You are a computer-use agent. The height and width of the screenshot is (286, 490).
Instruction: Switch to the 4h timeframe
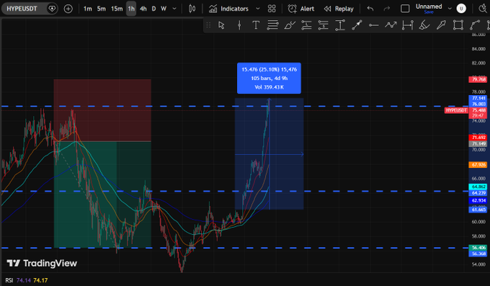[x=143, y=9]
